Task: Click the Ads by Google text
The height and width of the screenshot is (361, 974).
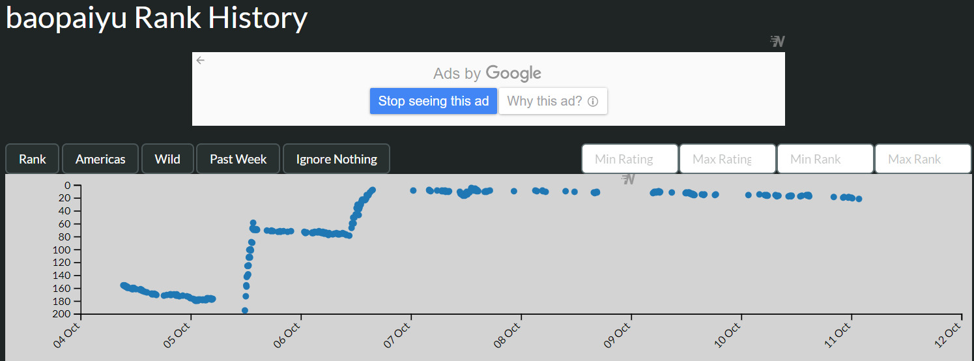Action: 487,73
